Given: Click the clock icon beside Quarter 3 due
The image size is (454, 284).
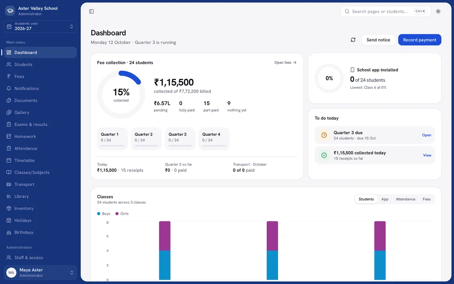Looking at the screenshot, I should pyautogui.click(x=324, y=135).
